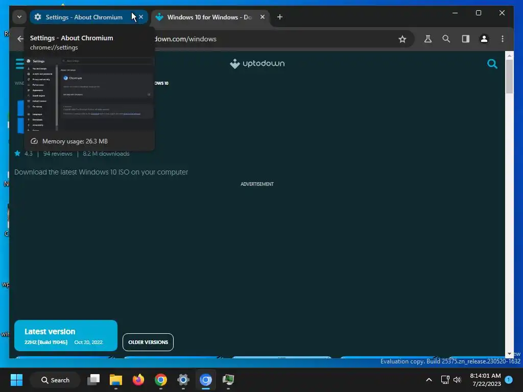The image size is (523, 392).
Task: Open Task View on the taskbar
Action: (93, 380)
